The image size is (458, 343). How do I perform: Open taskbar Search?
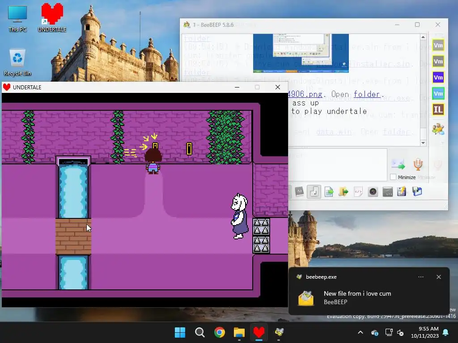(x=200, y=332)
